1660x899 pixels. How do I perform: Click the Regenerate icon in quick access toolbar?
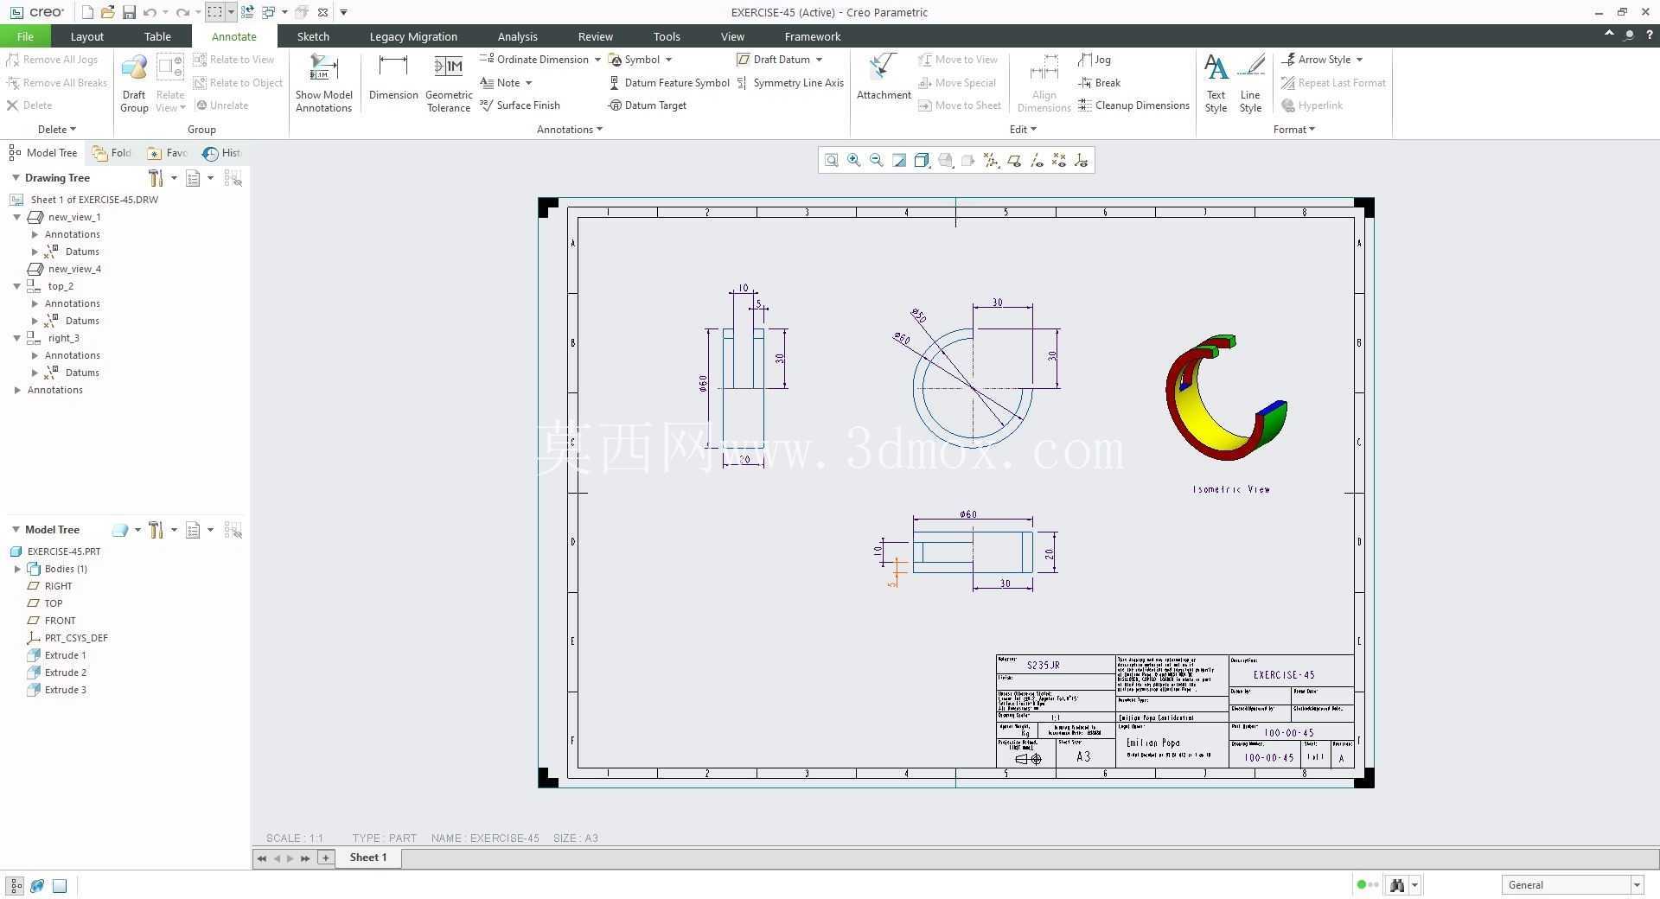pos(248,12)
